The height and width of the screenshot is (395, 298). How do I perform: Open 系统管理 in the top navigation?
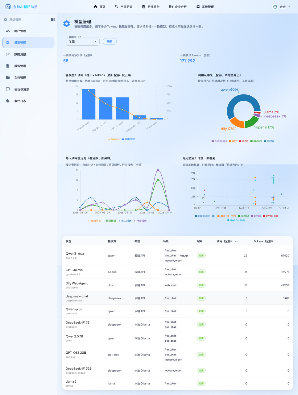click(x=205, y=7)
